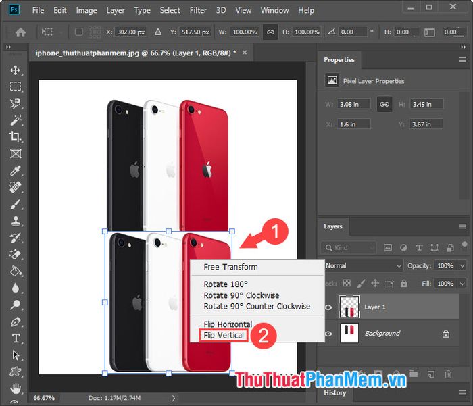The width and height of the screenshot is (473, 406).
Task: Toggle lock transparent pixels
Action: [347, 283]
